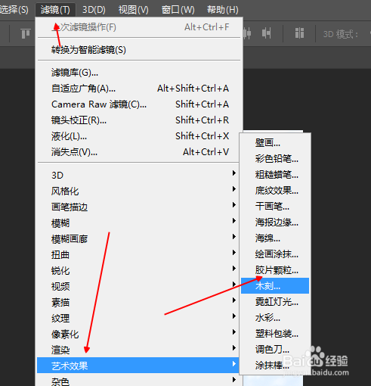Select highlighted 艺术效果 menu entry
Viewport: 371px width, 386px height.
pyautogui.click(x=138, y=366)
